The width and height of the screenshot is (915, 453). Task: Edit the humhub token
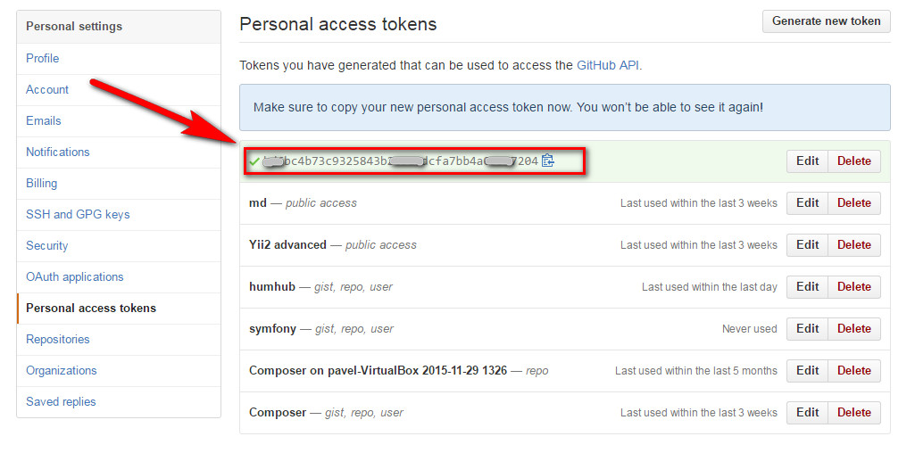[808, 287]
